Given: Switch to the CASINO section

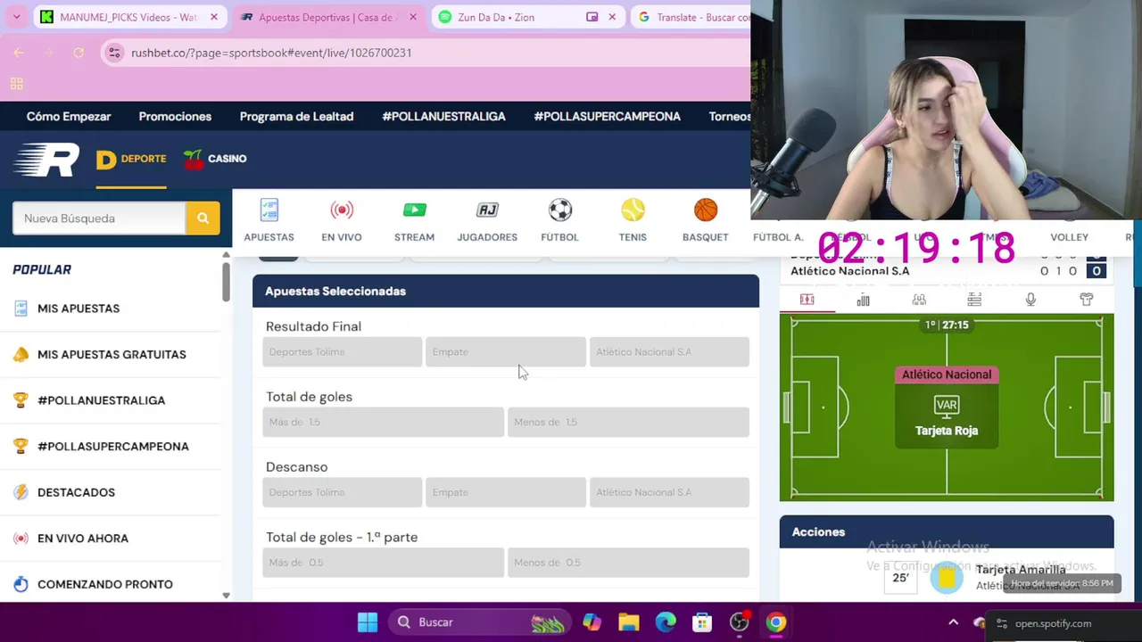Looking at the screenshot, I should click(x=214, y=159).
